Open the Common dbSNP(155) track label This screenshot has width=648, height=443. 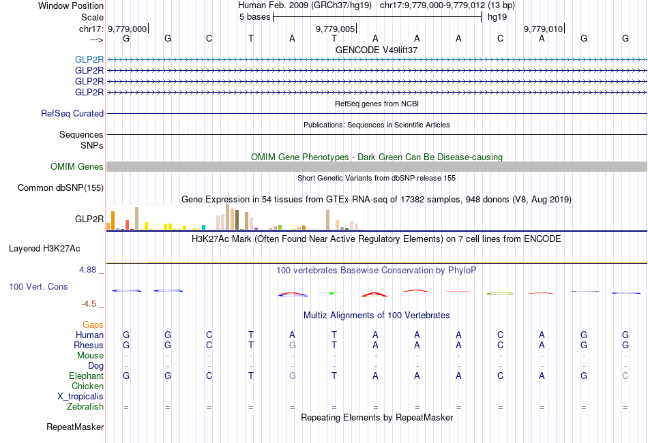click(x=61, y=188)
